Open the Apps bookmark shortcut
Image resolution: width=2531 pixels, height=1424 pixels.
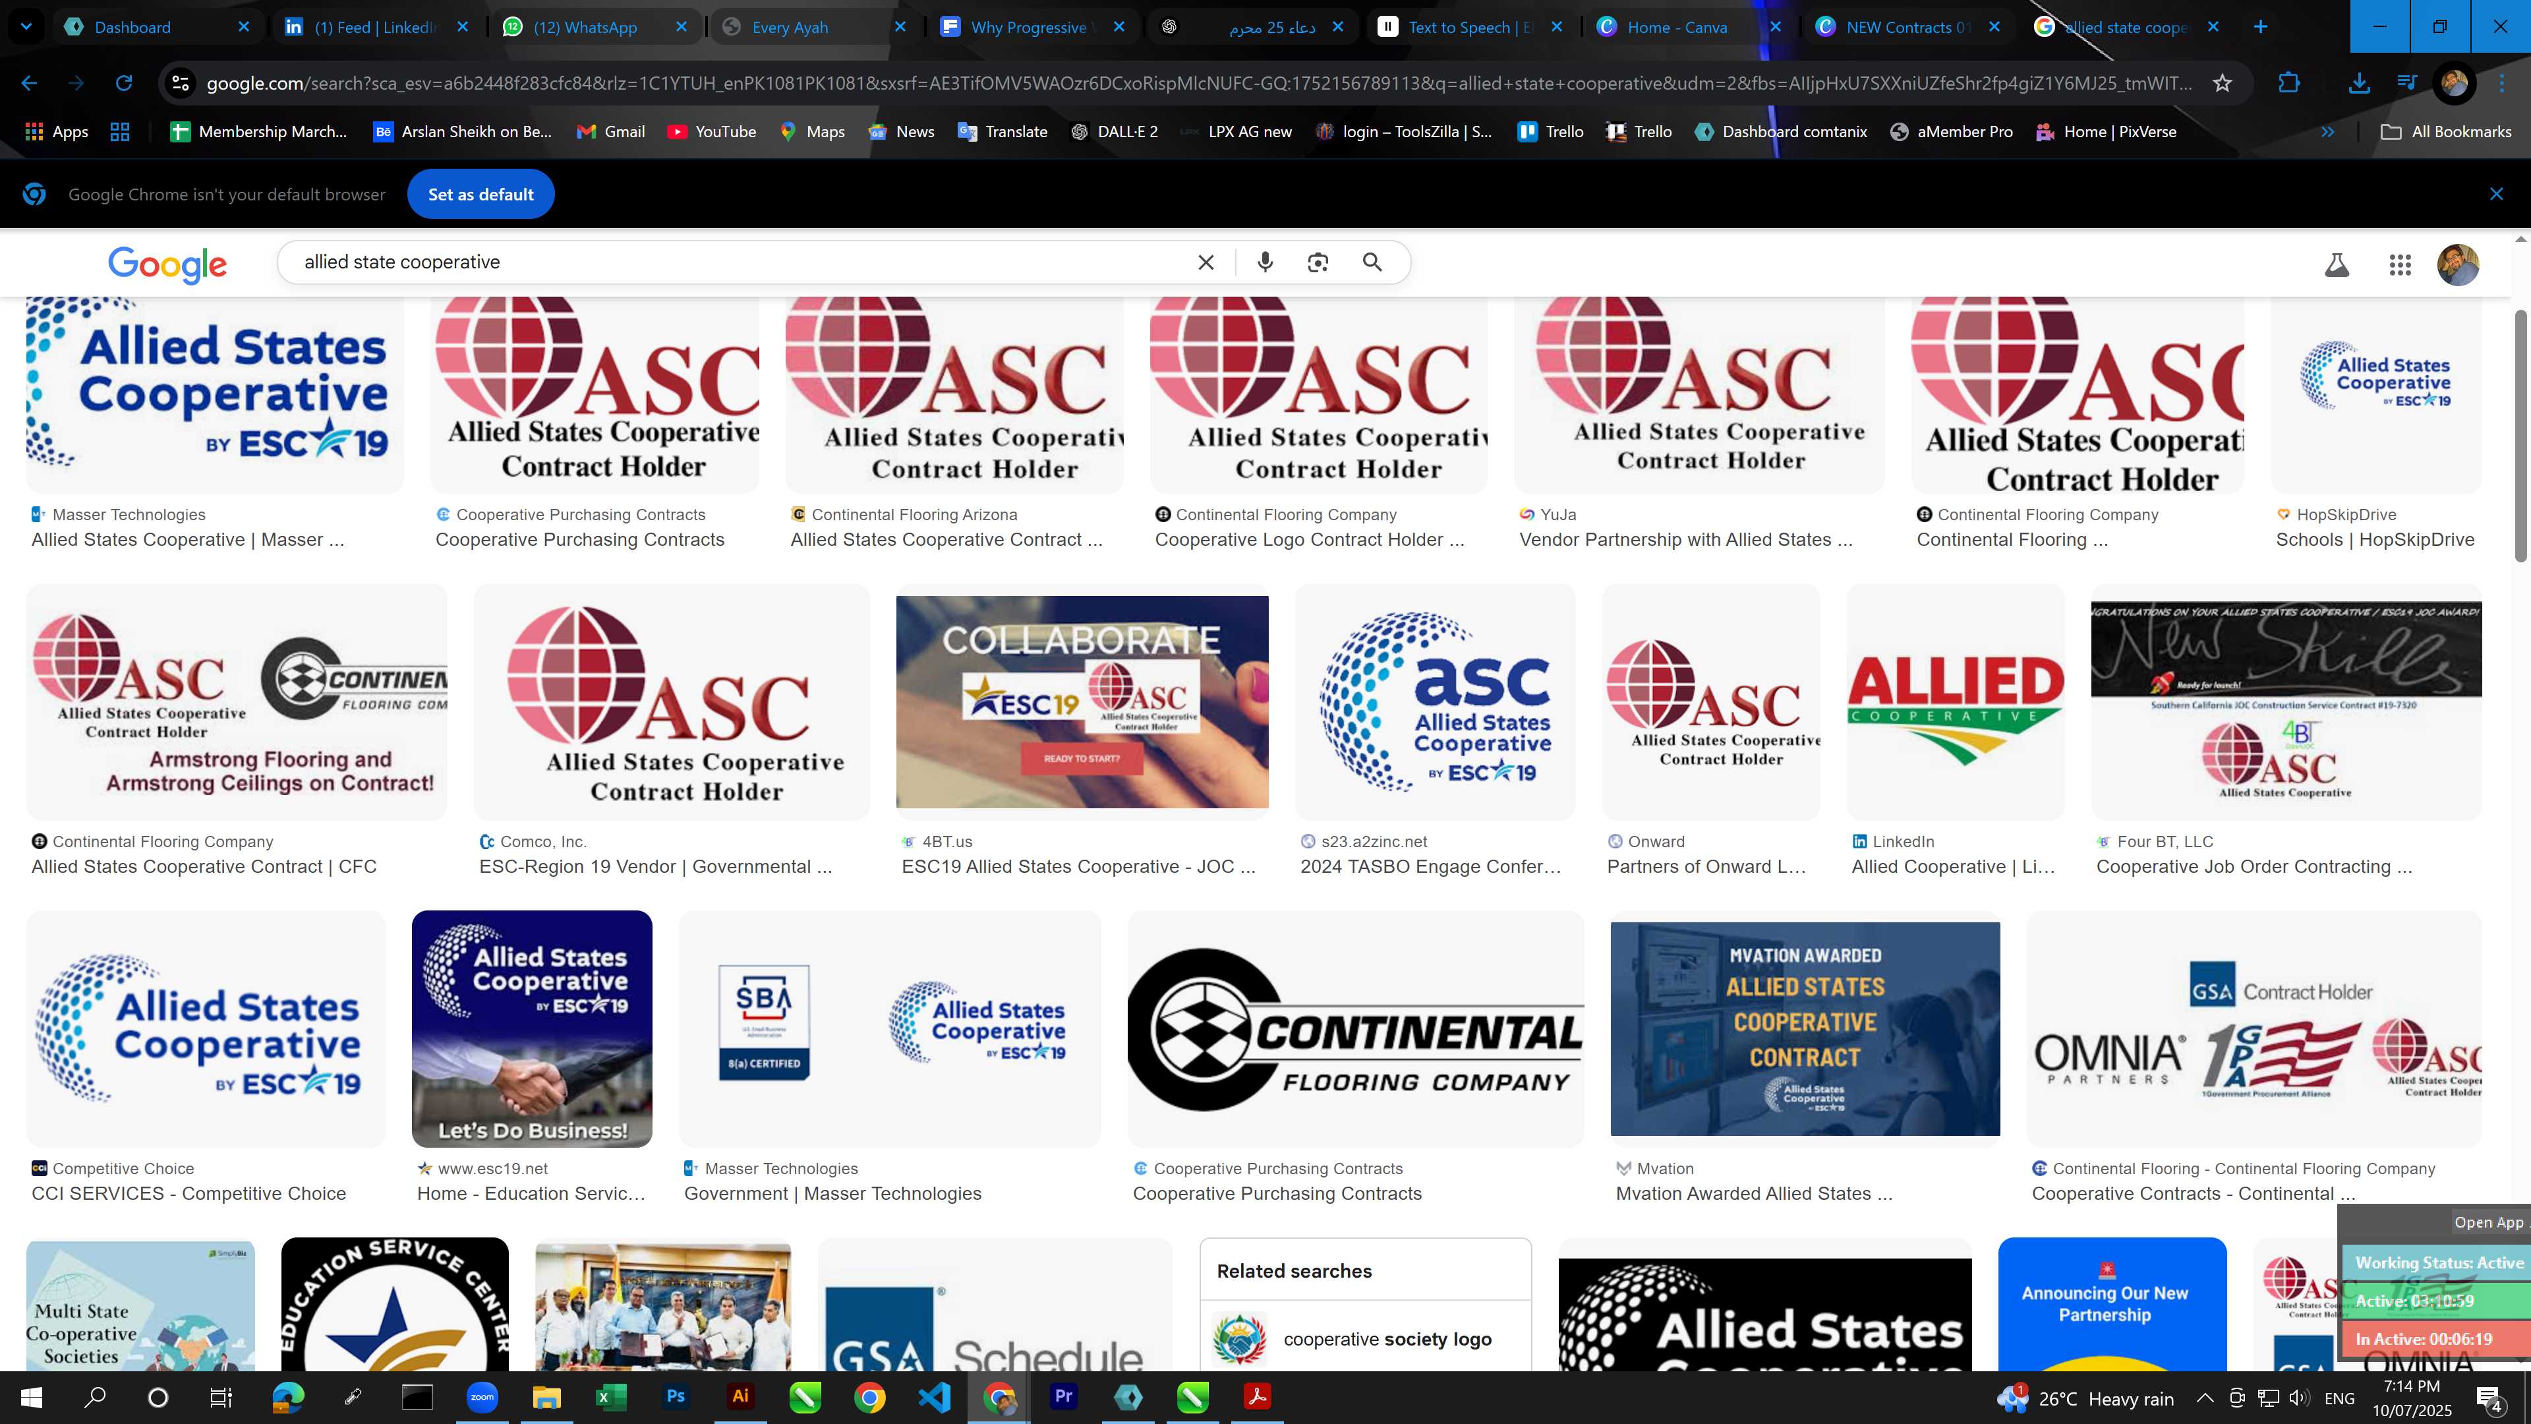[x=56, y=132]
